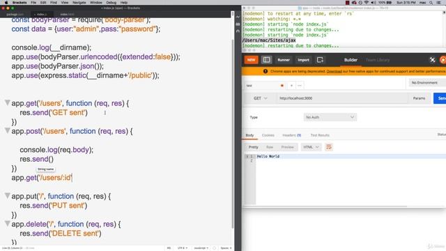Click the linting status circle in status bar
The image size is (446, 251).
(x=214, y=248)
